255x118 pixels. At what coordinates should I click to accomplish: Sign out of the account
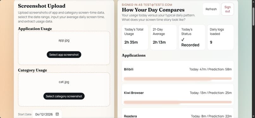[227, 9]
